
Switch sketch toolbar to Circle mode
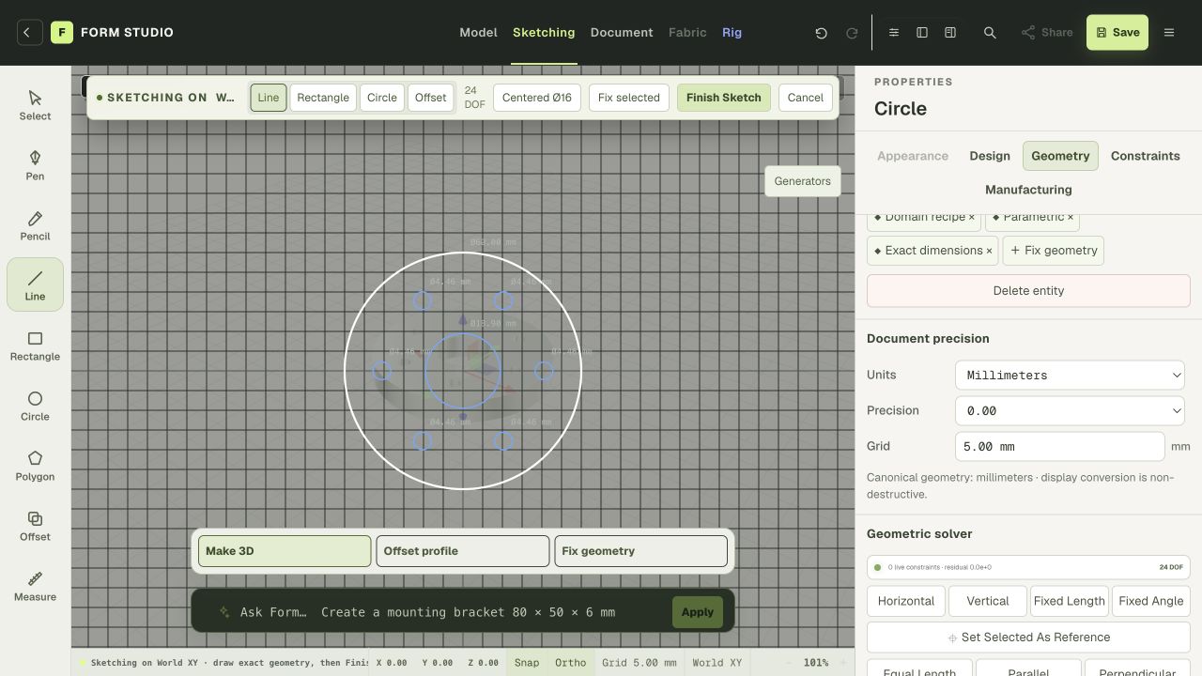click(x=382, y=98)
